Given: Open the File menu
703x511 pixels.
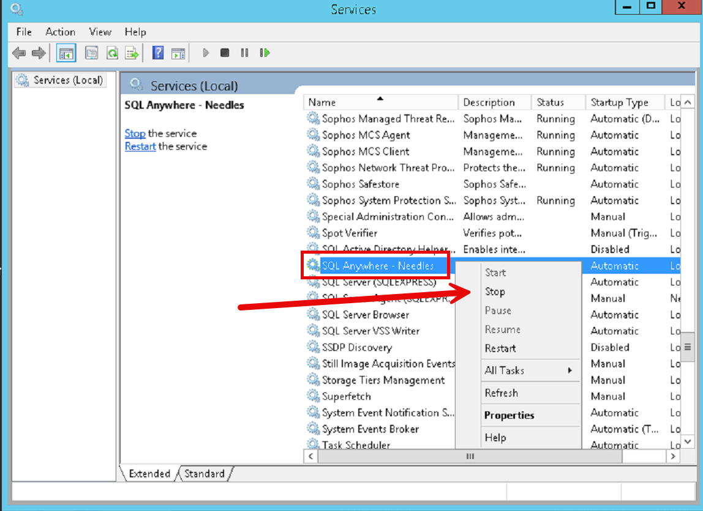Looking at the screenshot, I should [24, 32].
